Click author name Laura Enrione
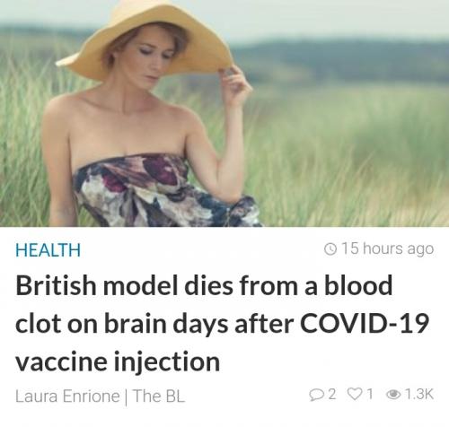 coord(67,396)
